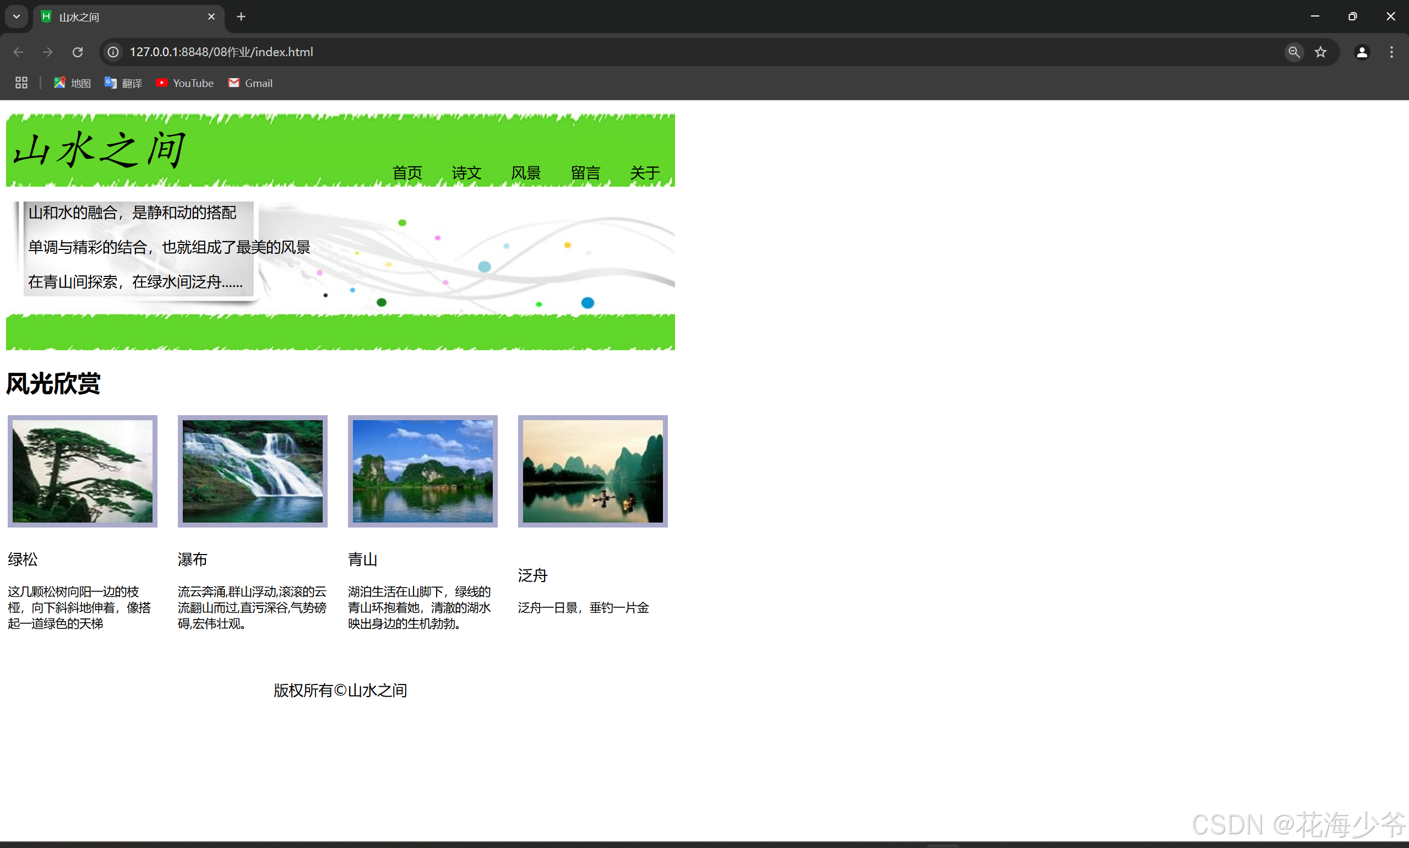Open Chrome three-dot menu

click(1391, 52)
